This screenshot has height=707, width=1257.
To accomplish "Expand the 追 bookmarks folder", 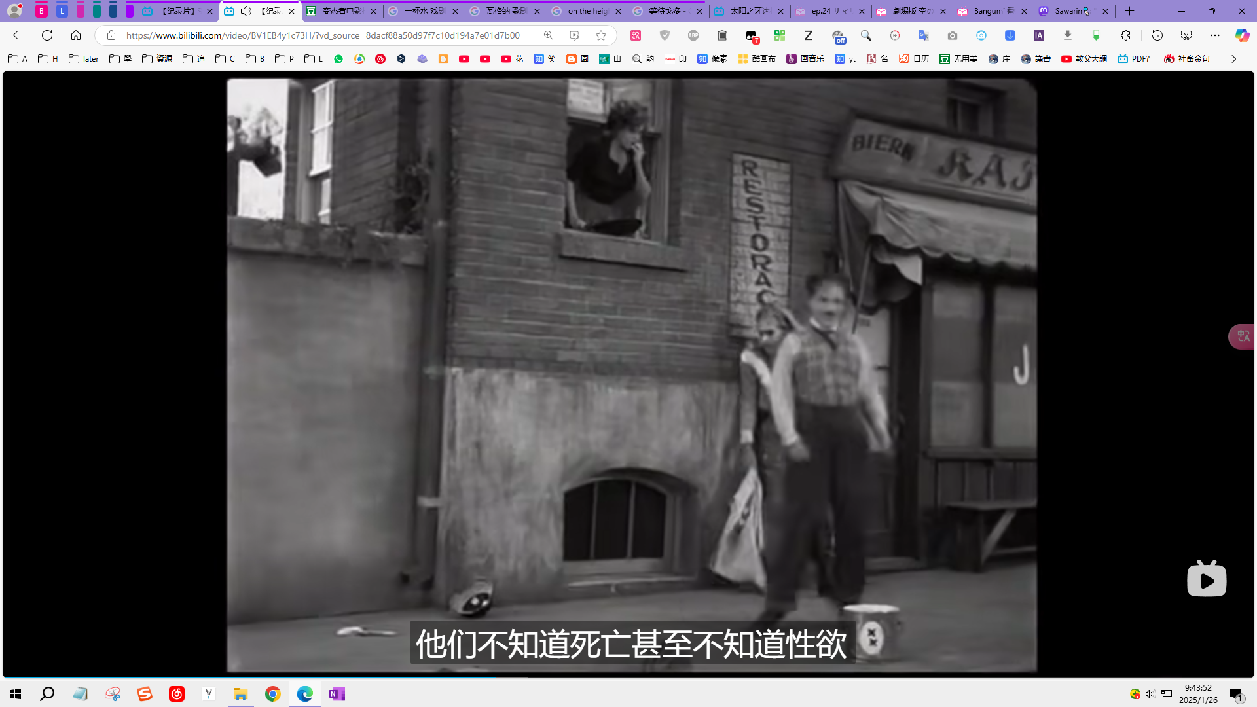I will pos(194,59).
